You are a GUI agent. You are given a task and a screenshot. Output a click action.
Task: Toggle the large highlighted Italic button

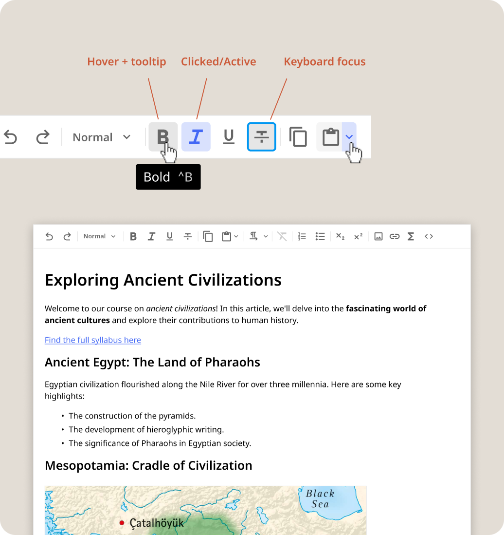pyautogui.click(x=196, y=137)
